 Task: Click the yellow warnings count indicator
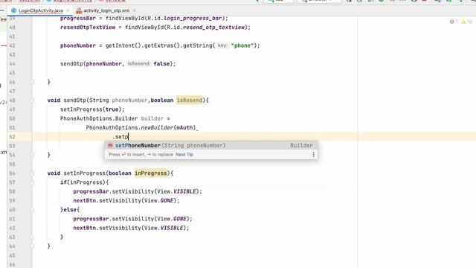pos(467,22)
